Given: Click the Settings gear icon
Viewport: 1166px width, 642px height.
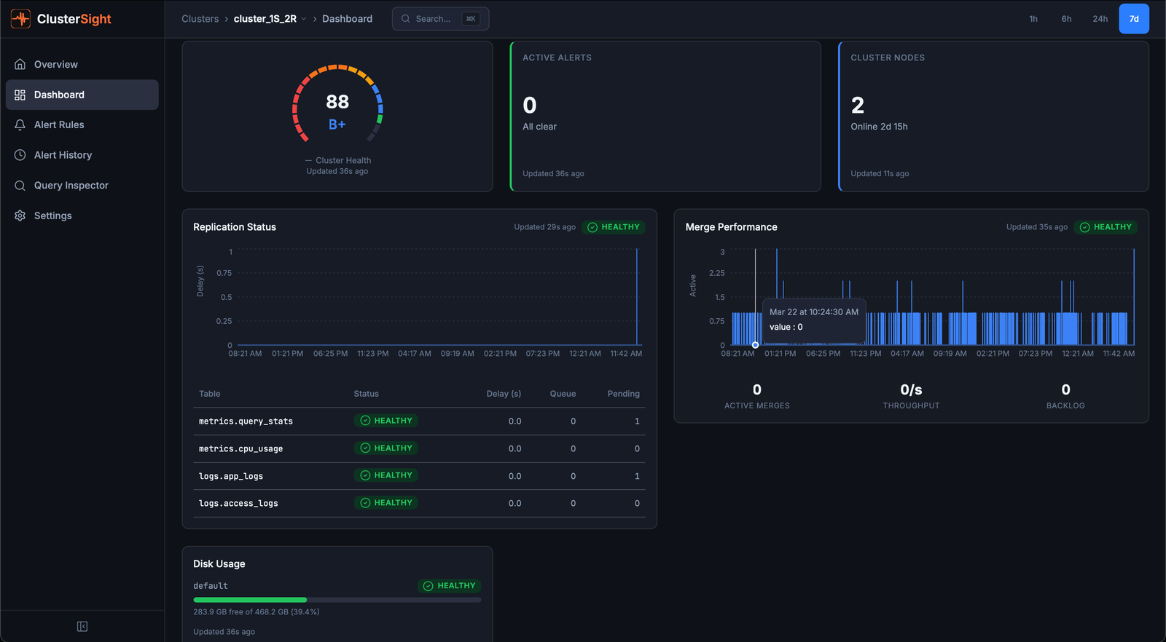Looking at the screenshot, I should (20, 215).
